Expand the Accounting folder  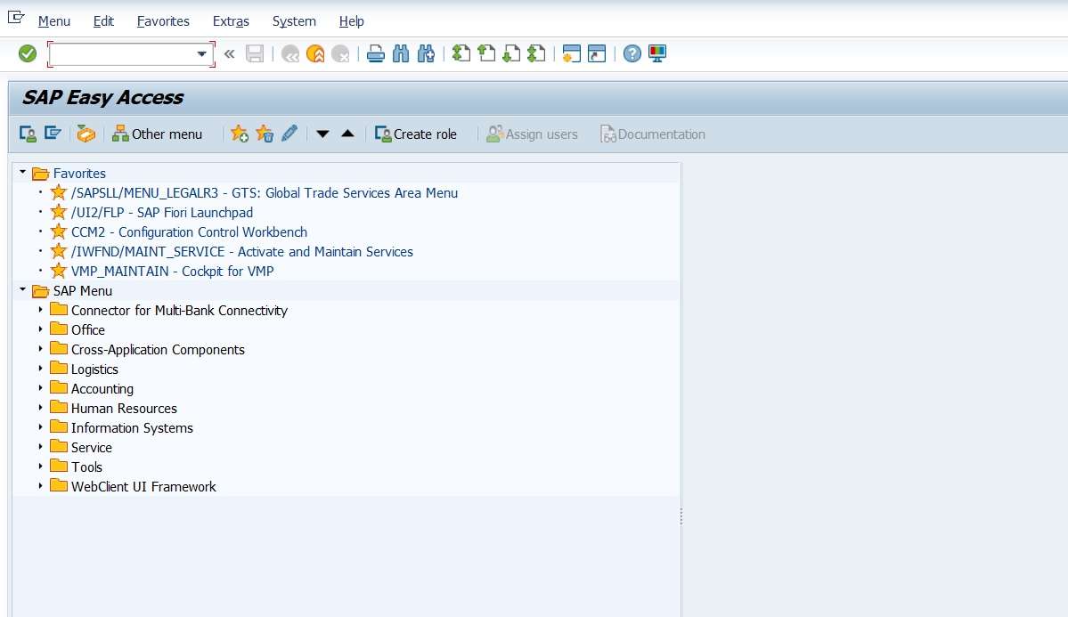(40, 388)
